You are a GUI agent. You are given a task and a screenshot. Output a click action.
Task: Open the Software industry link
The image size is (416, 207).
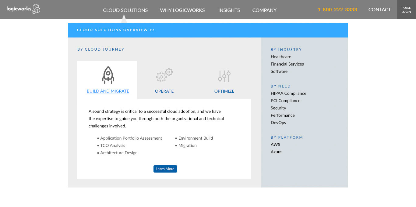[279, 71]
